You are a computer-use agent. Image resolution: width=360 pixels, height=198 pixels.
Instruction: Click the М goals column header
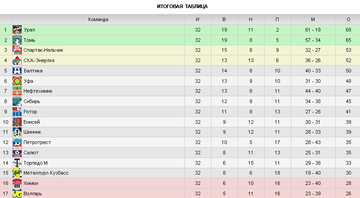[x=312, y=19]
